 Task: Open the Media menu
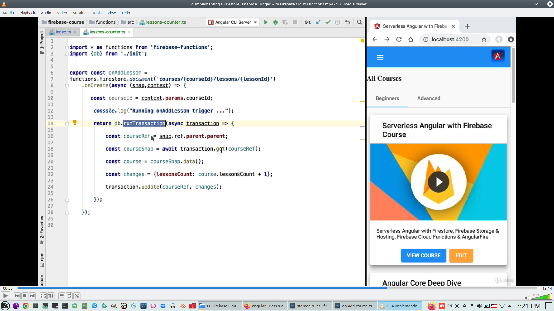coord(8,13)
